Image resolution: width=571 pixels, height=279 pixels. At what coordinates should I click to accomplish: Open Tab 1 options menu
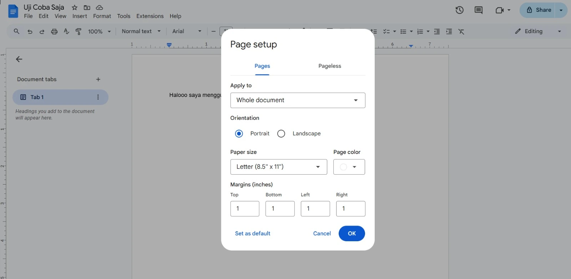pos(98,97)
